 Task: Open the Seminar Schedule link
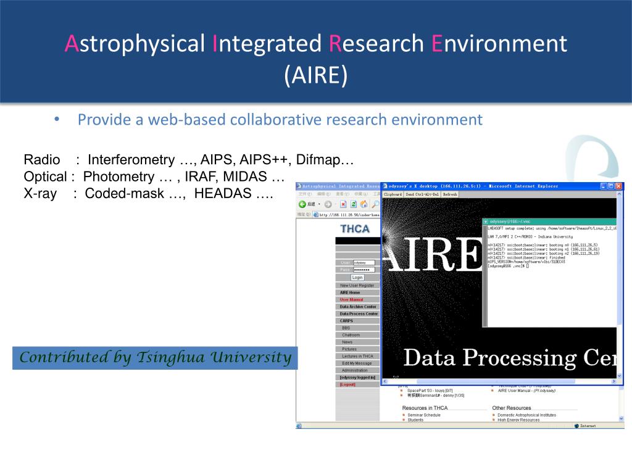[x=424, y=415]
